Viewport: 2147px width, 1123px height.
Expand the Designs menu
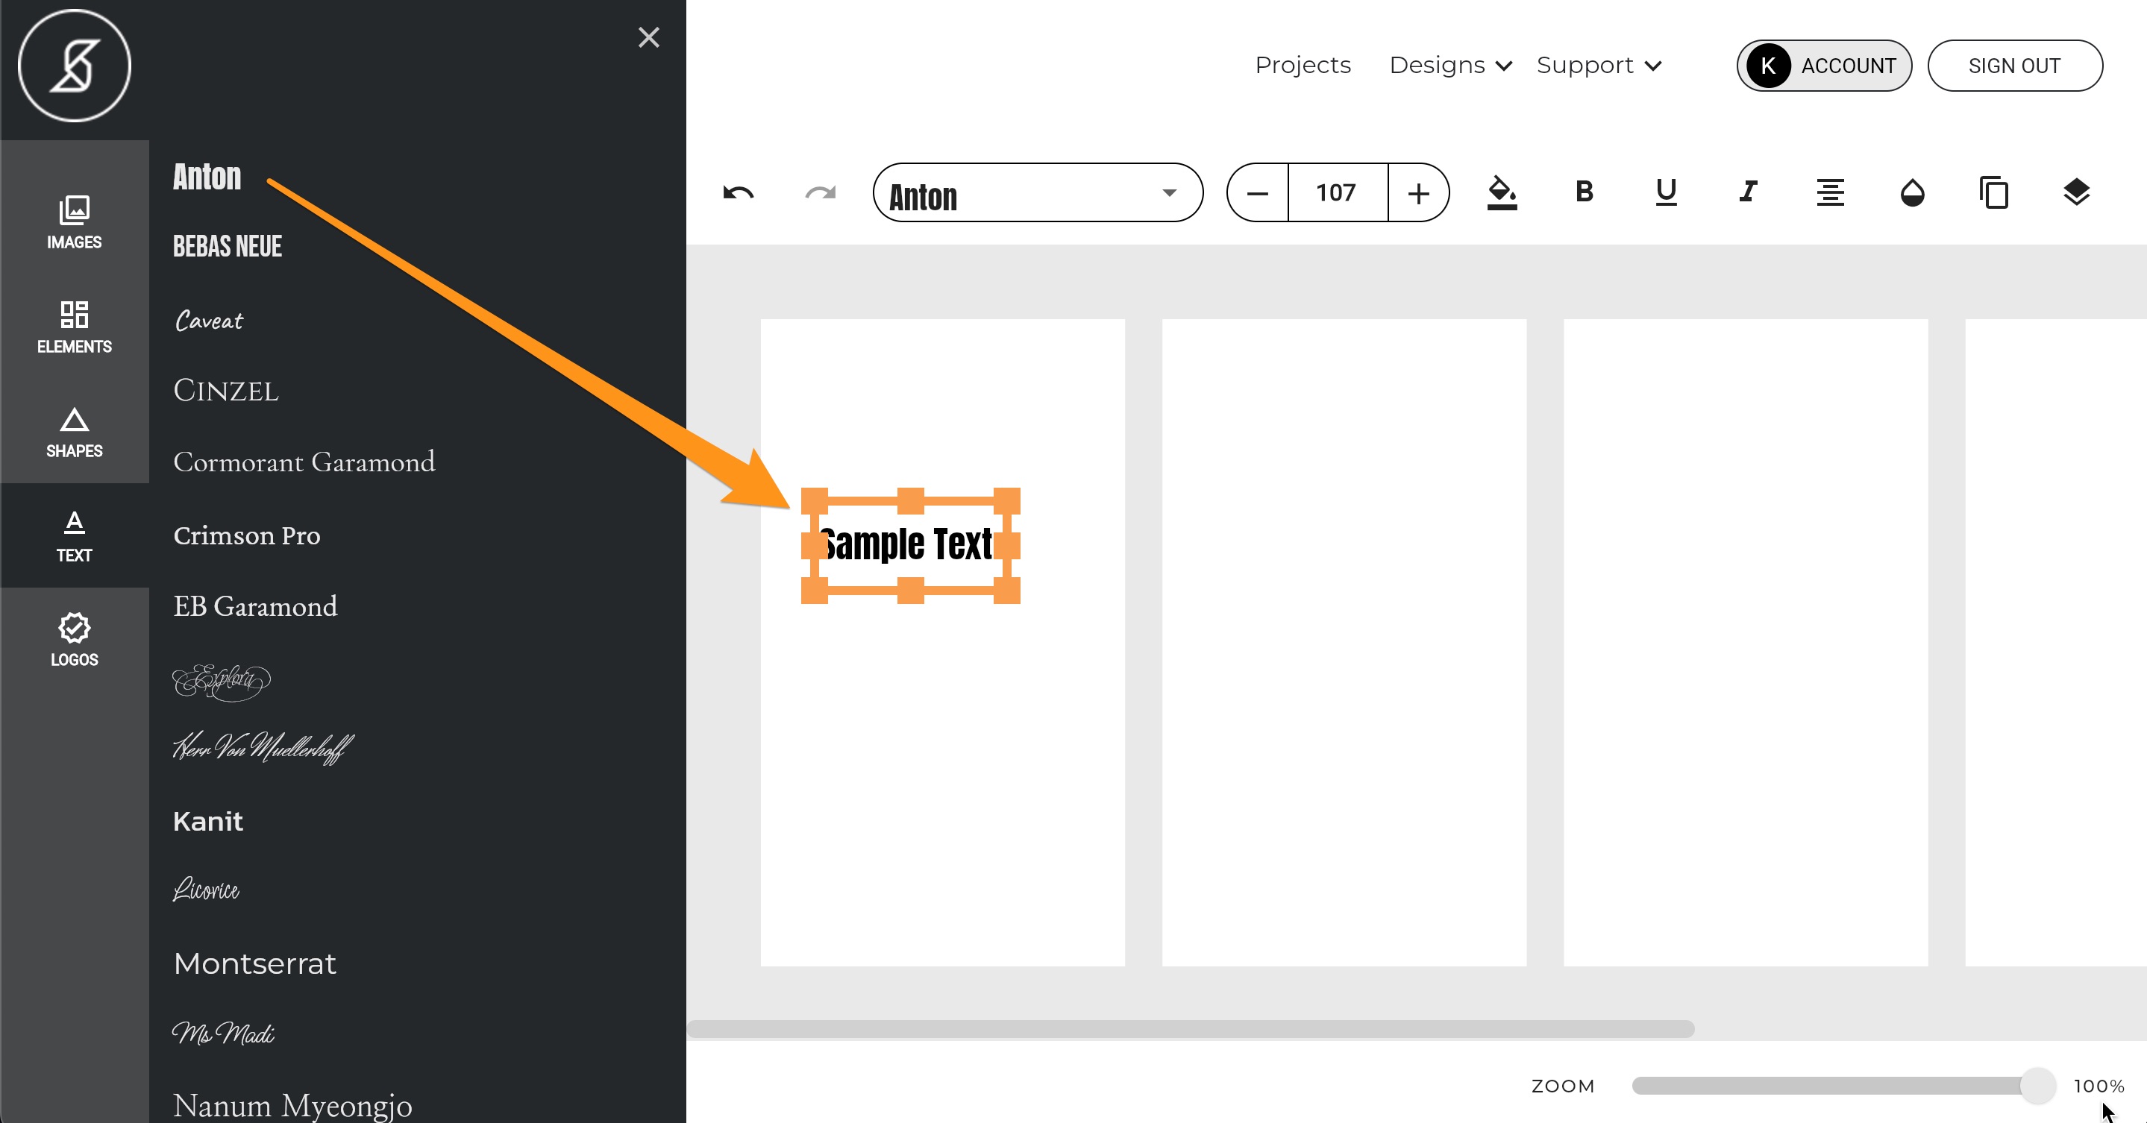(1450, 66)
